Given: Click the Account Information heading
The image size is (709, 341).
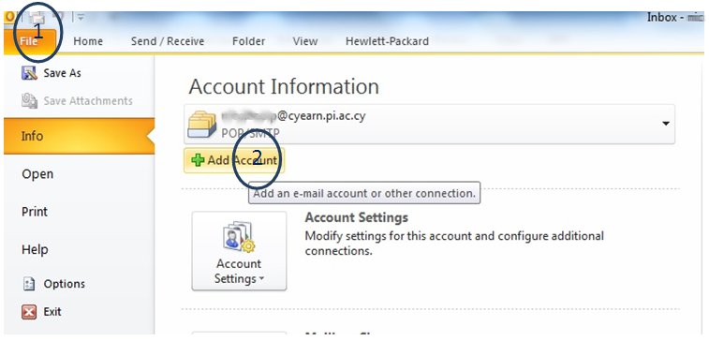Looking at the screenshot, I should [284, 86].
